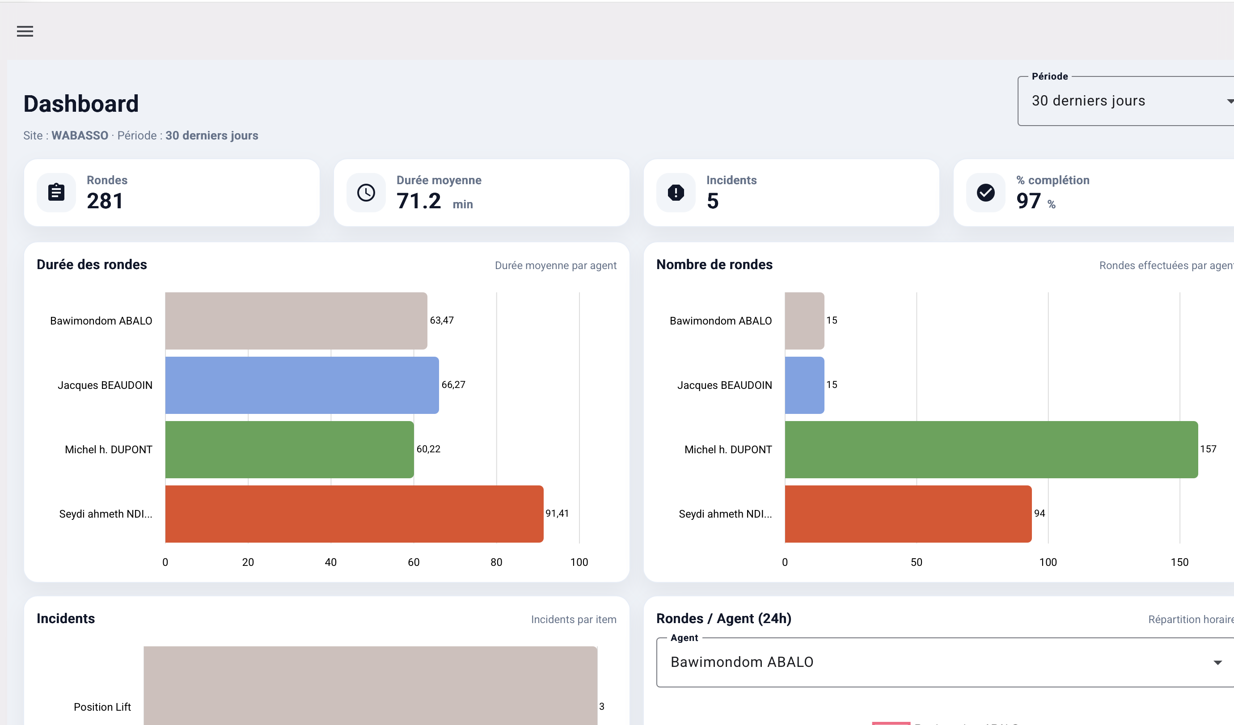Expand the Agent dropdown list
Screen dimensions: 1234x725
pyautogui.click(x=930, y=662)
